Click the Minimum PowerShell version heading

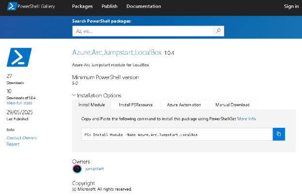[106, 77]
